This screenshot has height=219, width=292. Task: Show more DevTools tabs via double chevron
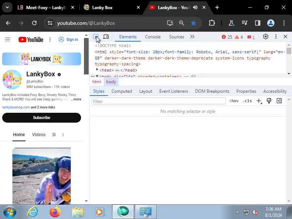192,37
